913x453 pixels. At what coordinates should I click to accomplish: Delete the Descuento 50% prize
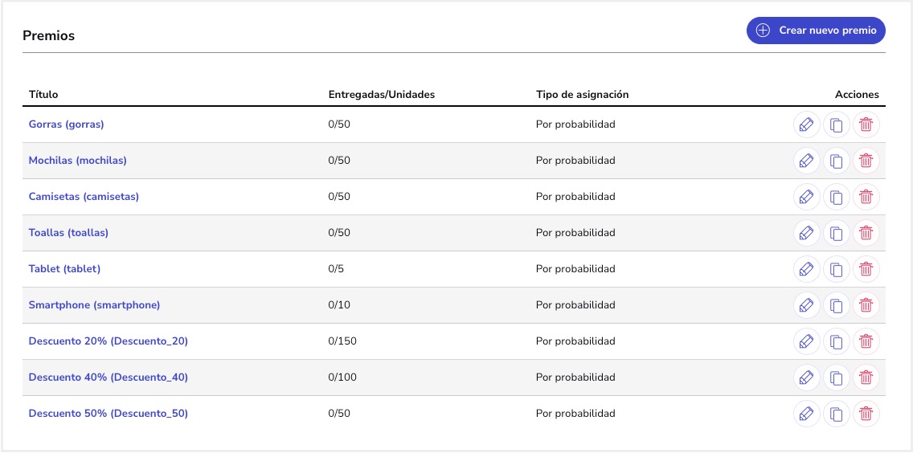[866, 414]
